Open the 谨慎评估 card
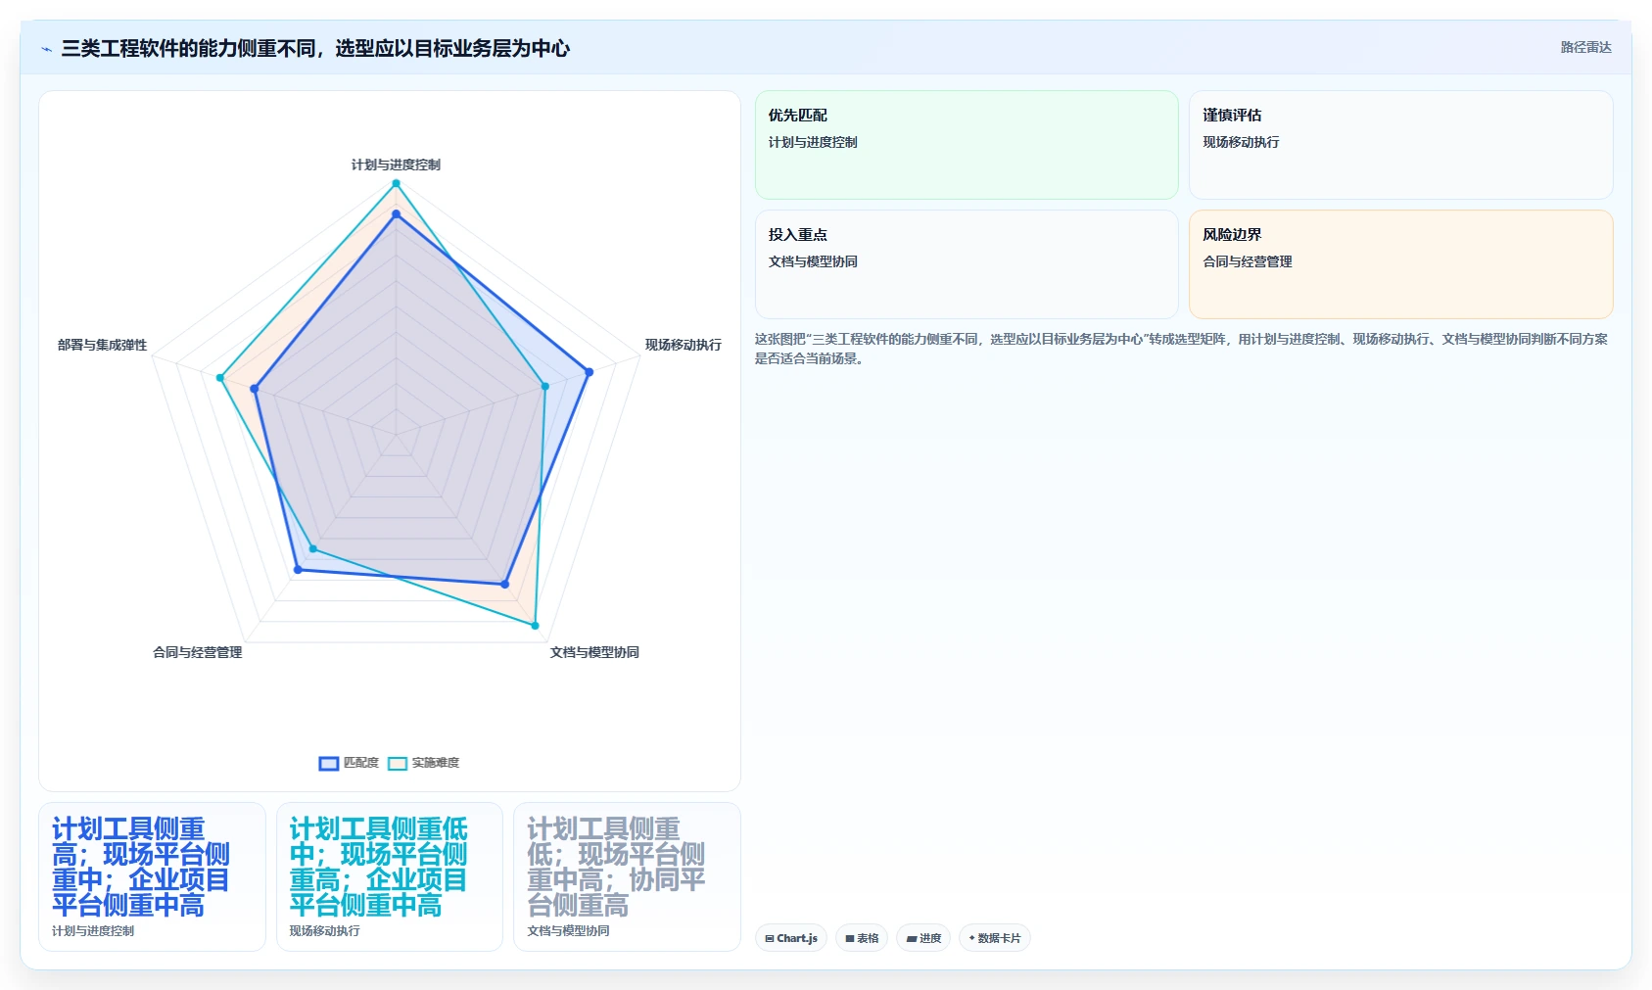This screenshot has height=990, width=1652. click(x=1400, y=145)
